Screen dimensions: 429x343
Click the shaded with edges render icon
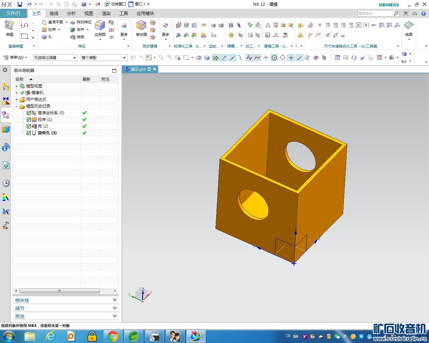click(x=404, y=54)
